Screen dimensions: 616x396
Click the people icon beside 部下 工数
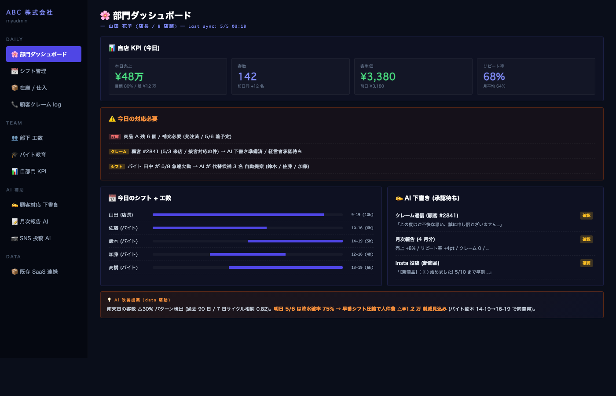[15, 138]
